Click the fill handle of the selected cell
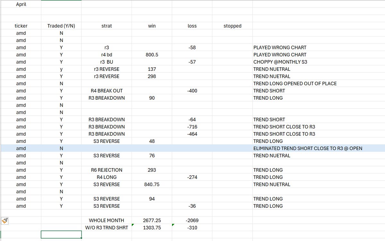The height and width of the screenshot is (241, 385). point(81,238)
